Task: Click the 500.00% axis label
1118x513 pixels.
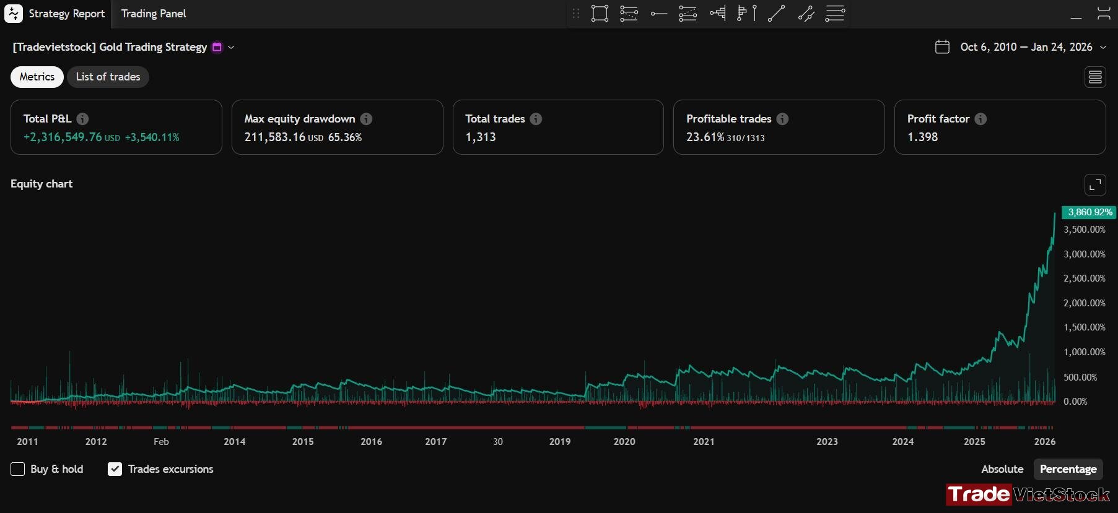Action: pos(1080,377)
